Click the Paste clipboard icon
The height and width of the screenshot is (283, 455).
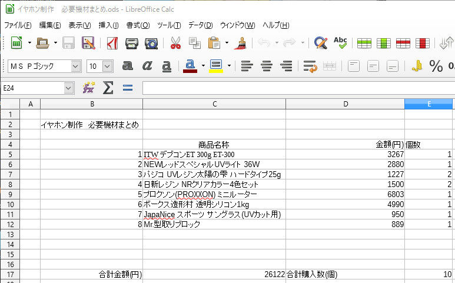tap(214, 43)
